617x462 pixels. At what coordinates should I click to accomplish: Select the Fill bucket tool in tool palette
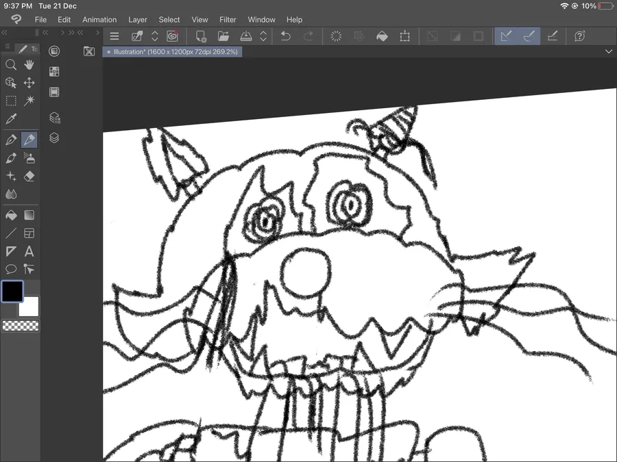11,215
